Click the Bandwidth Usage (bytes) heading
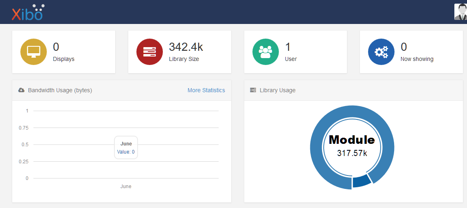 60,90
